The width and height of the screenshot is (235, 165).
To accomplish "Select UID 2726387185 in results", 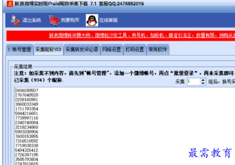I will tap(27, 155).
